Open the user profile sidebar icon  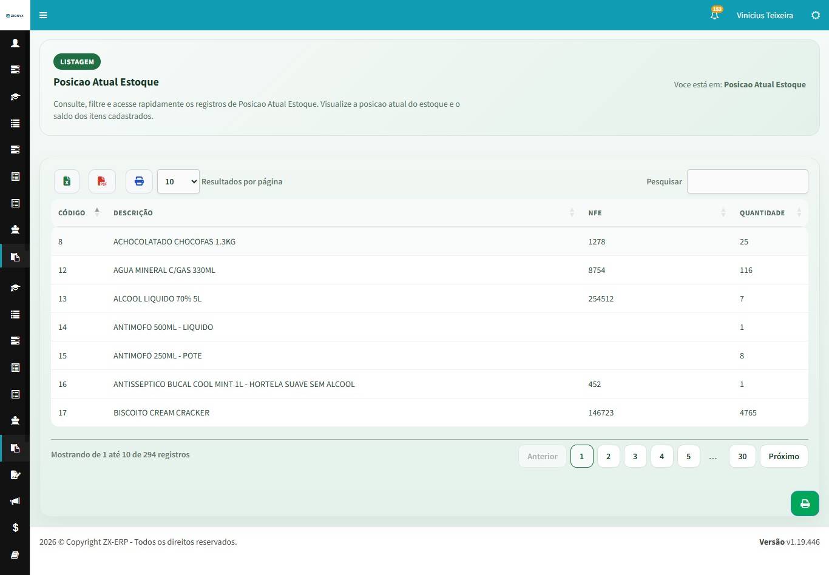pos(15,43)
